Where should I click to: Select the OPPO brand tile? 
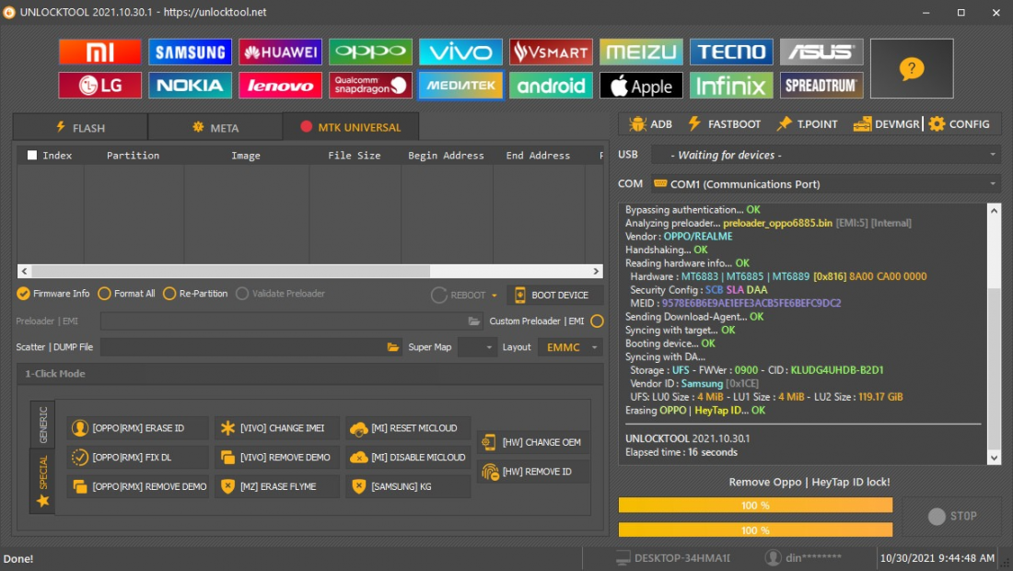(x=370, y=52)
